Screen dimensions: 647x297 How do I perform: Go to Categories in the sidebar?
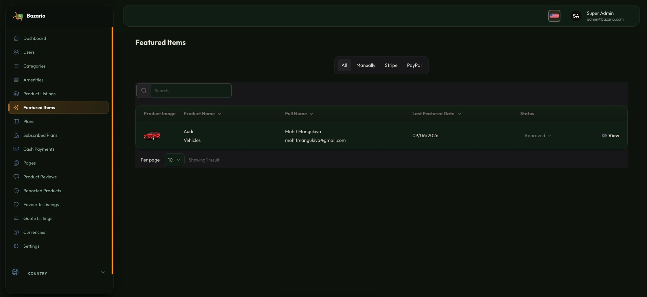click(x=59, y=66)
